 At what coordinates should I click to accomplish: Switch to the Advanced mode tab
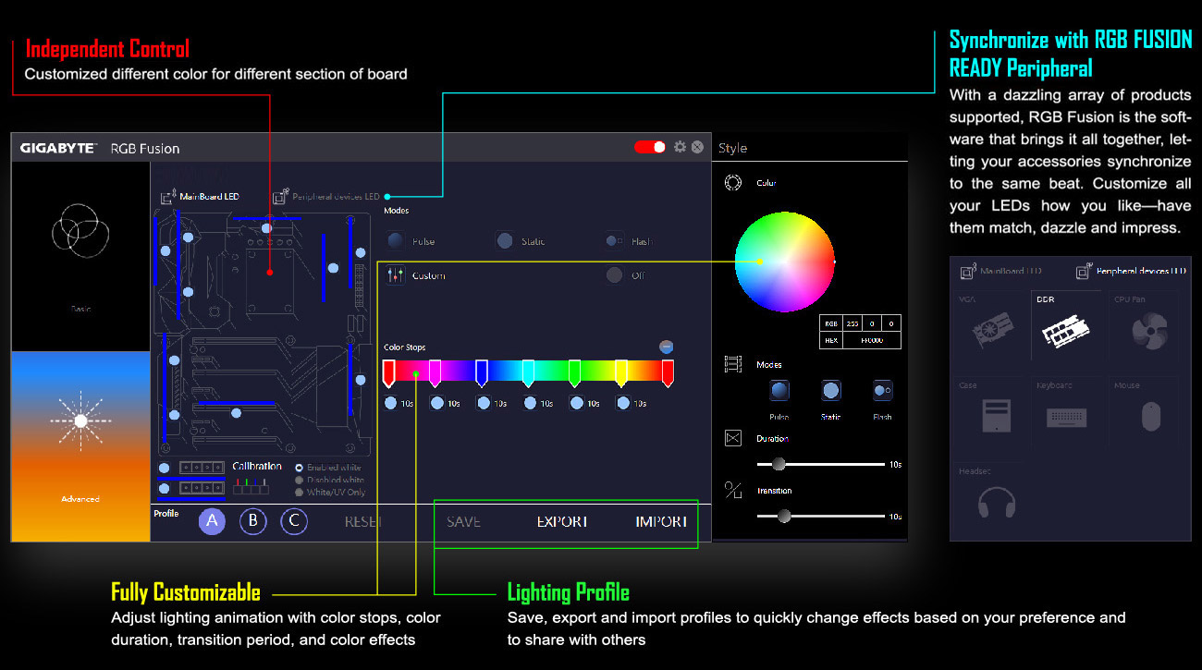click(80, 445)
